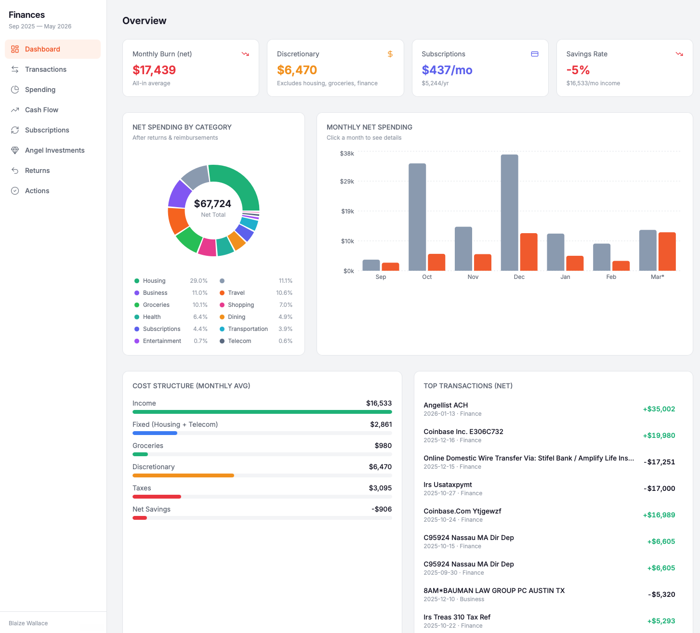Click the dollar sign icon on Discretionary card

point(390,54)
